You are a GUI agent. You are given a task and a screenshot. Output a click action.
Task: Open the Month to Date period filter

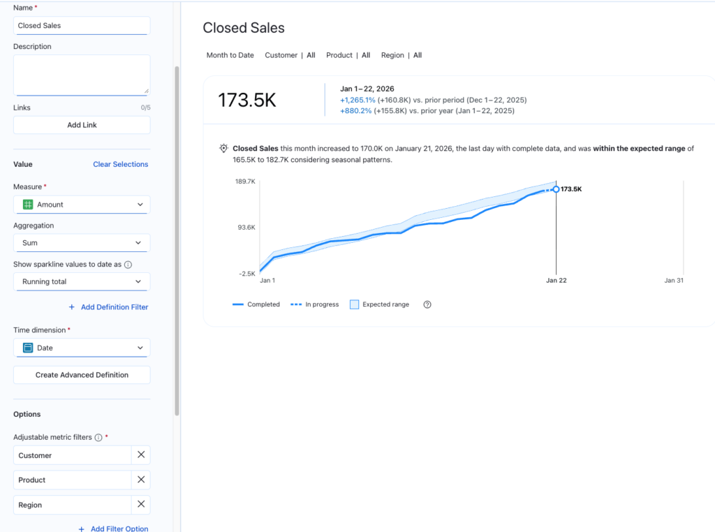click(230, 55)
